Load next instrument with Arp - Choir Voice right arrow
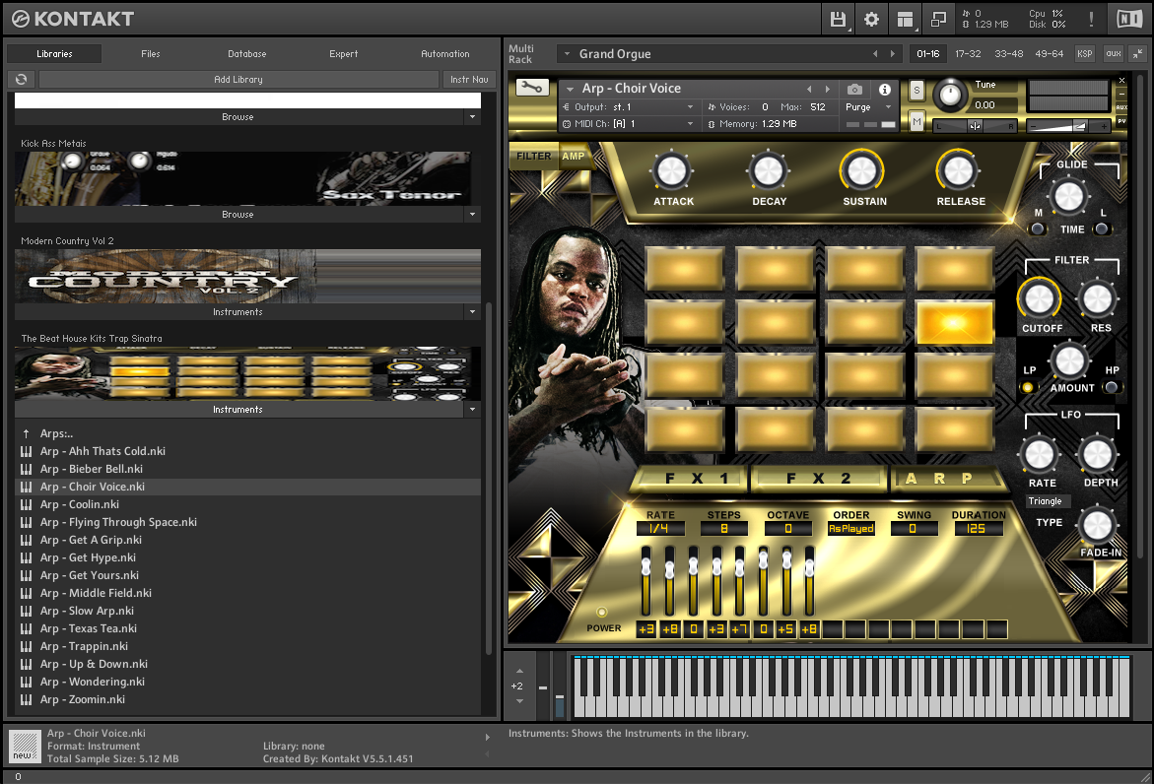 tap(827, 89)
